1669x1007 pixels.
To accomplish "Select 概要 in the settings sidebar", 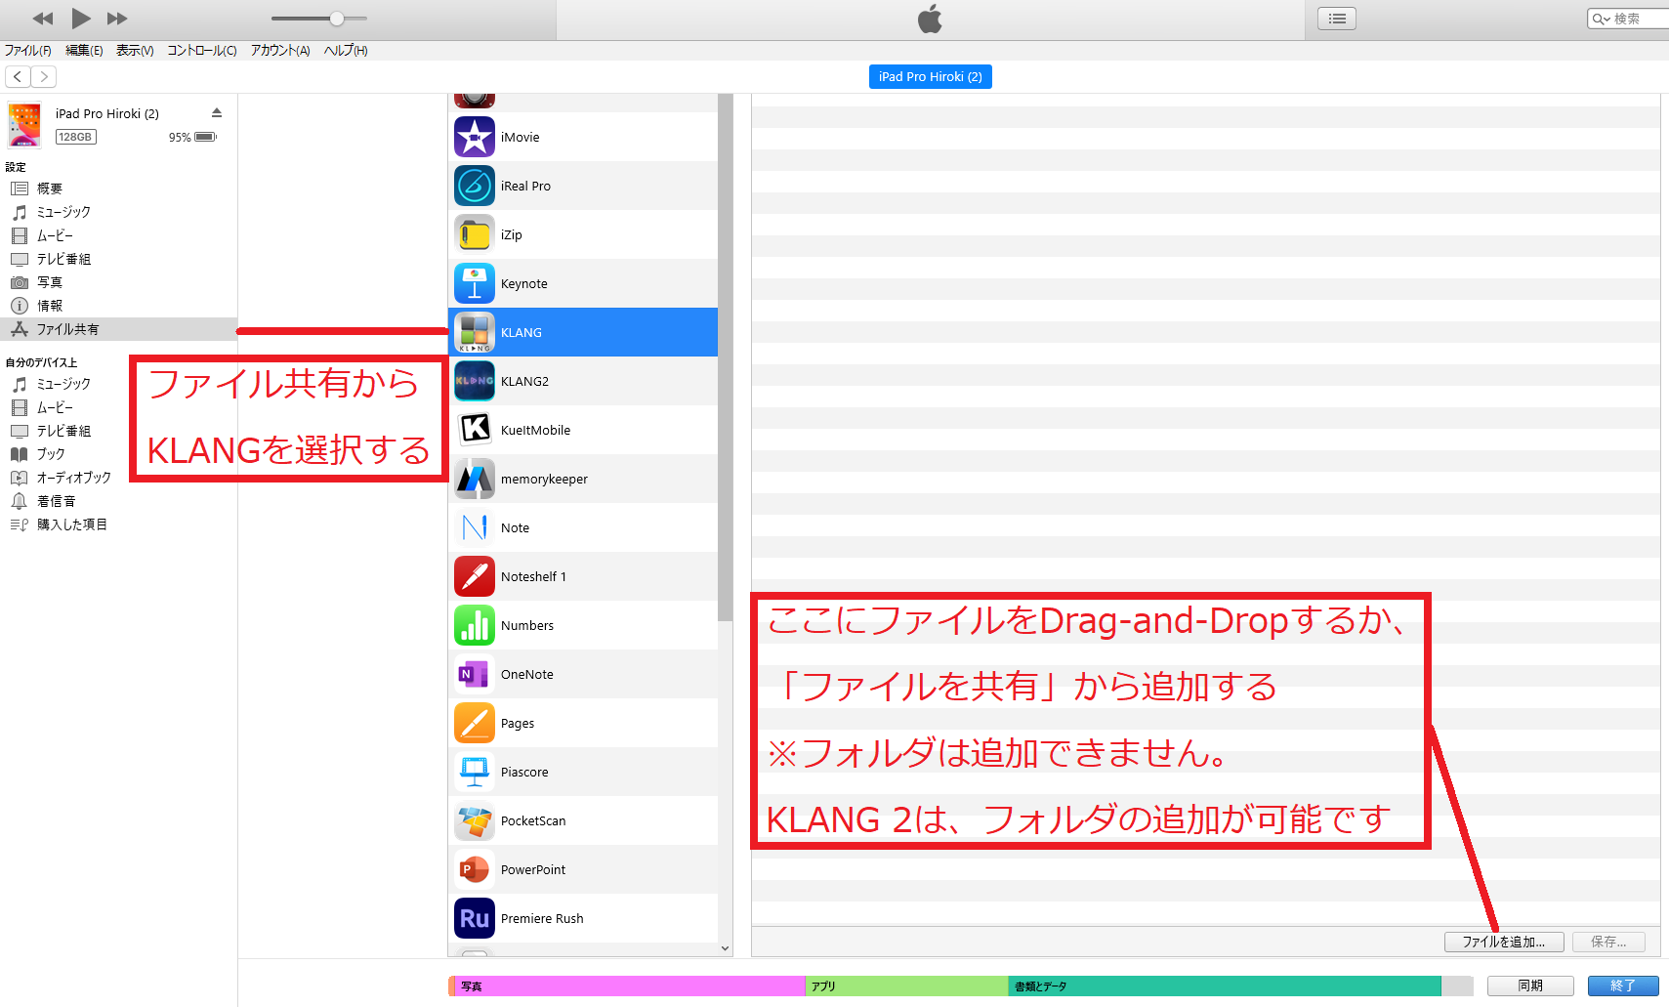I will coord(50,189).
